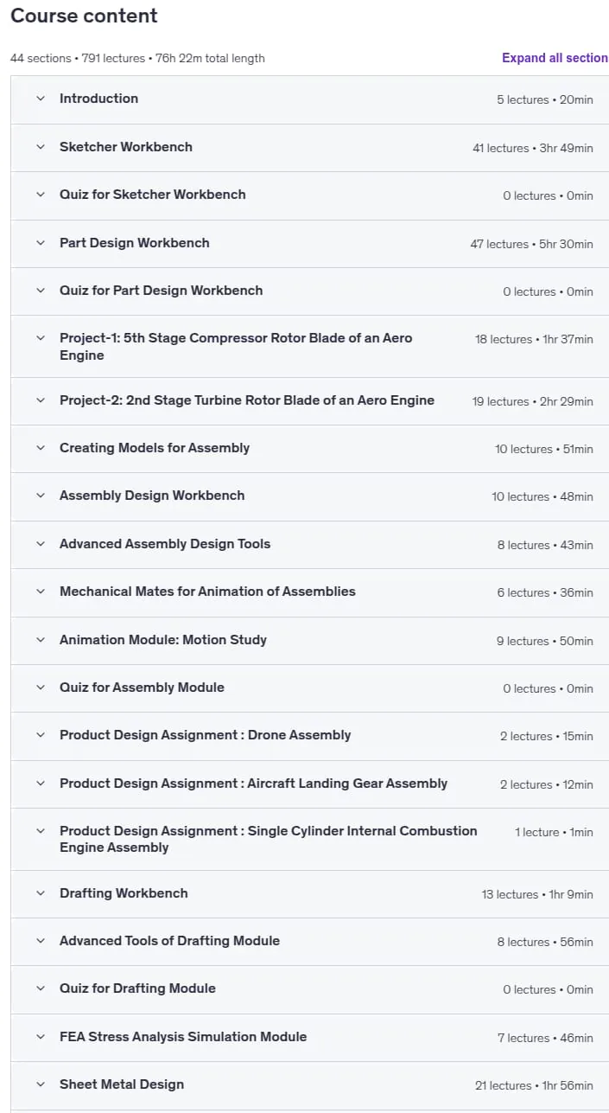Expand the Sketcher Workbench section chevron
Image resolution: width=609 pixels, height=1113 pixels.
[x=40, y=147]
